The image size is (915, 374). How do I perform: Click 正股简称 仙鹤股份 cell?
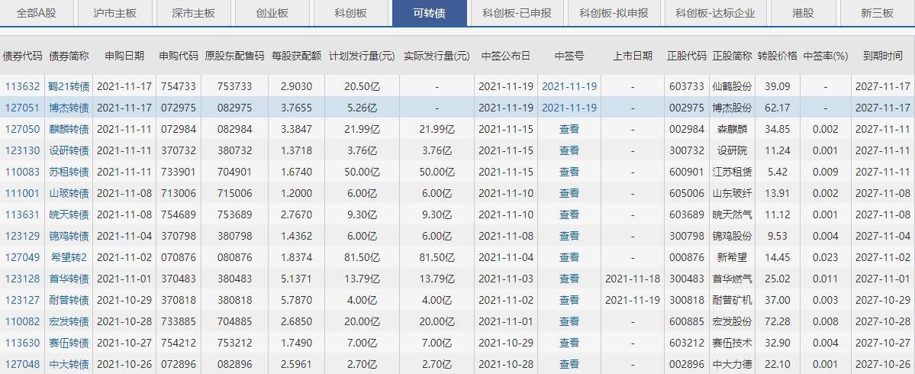[733, 86]
